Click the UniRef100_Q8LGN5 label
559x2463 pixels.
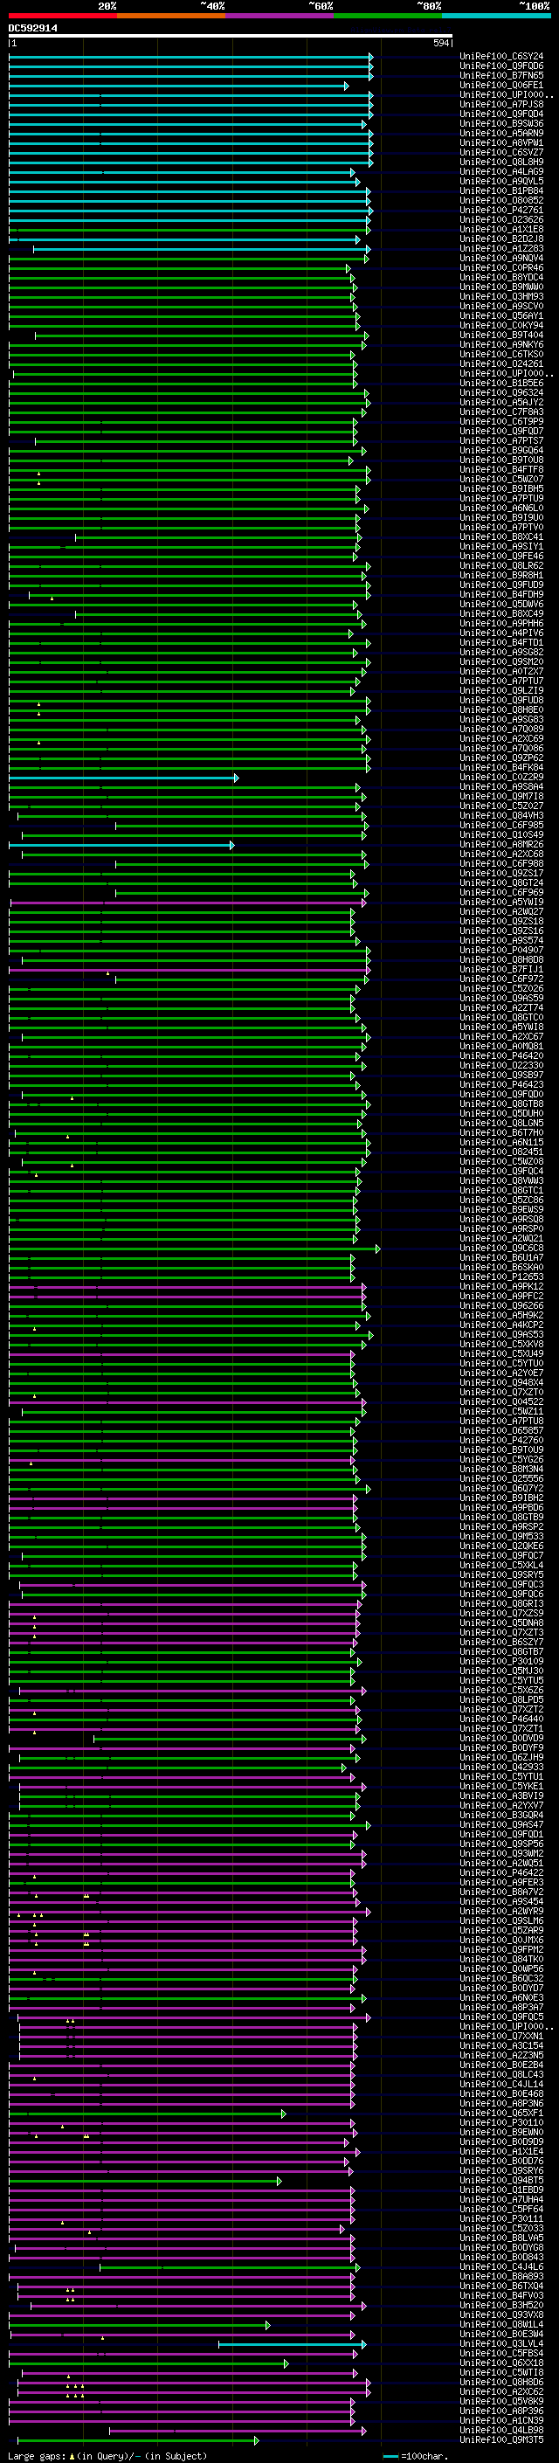[x=501, y=1124]
